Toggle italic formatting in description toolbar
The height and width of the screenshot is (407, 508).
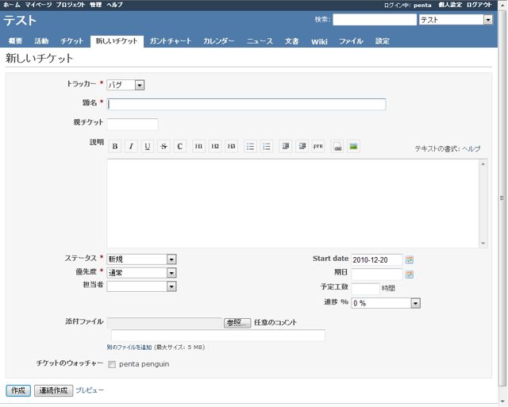click(131, 146)
